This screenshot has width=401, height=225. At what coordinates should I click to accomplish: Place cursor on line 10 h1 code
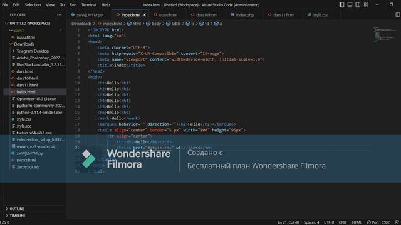(x=114, y=83)
